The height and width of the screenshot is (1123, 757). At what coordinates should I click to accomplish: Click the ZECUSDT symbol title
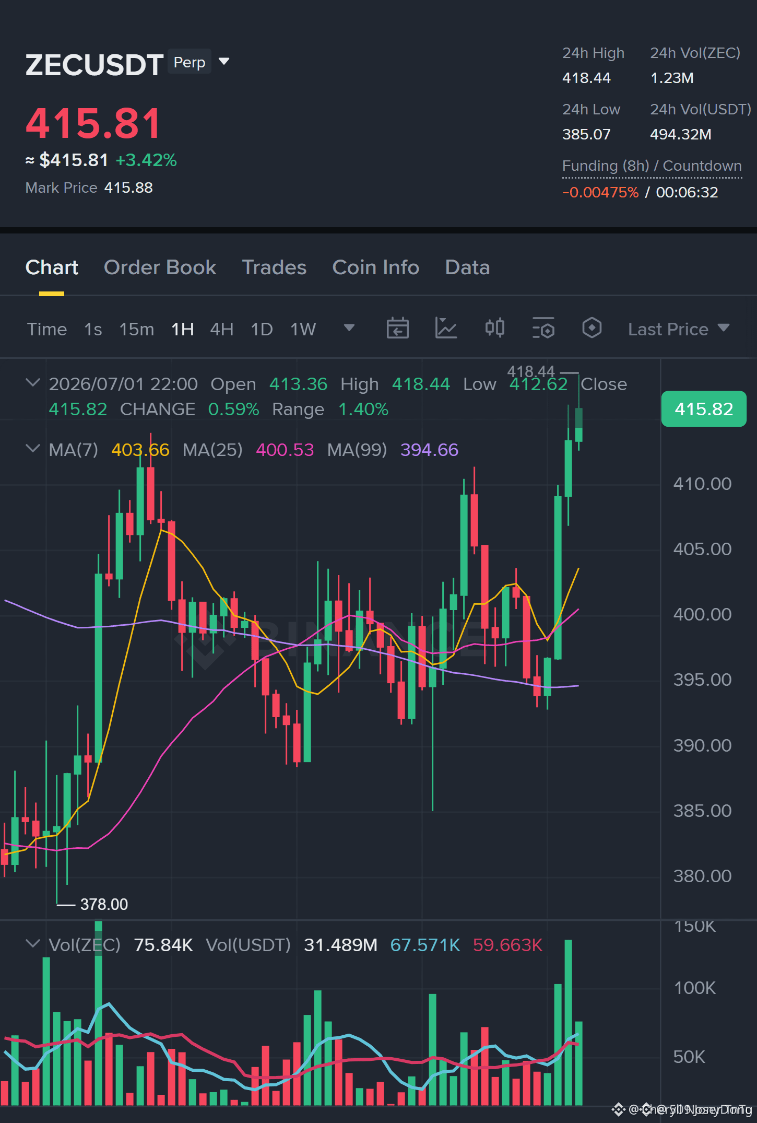(x=94, y=65)
